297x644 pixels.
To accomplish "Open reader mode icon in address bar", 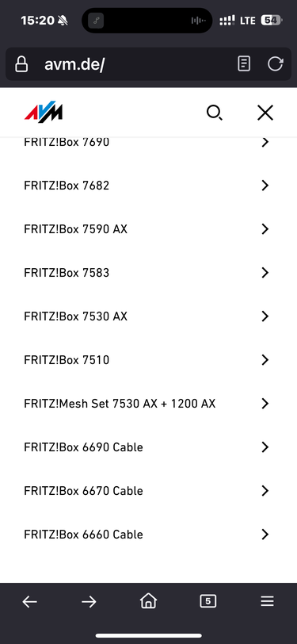I will pos(244,64).
